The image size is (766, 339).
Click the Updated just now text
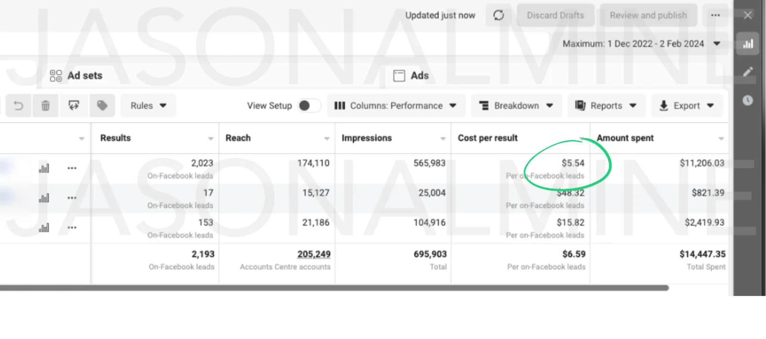pos(440,15)
